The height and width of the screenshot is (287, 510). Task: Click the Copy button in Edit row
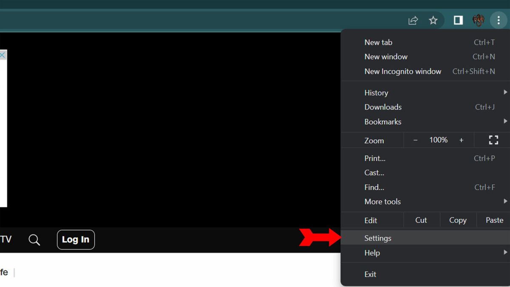(x=458, y=220)
